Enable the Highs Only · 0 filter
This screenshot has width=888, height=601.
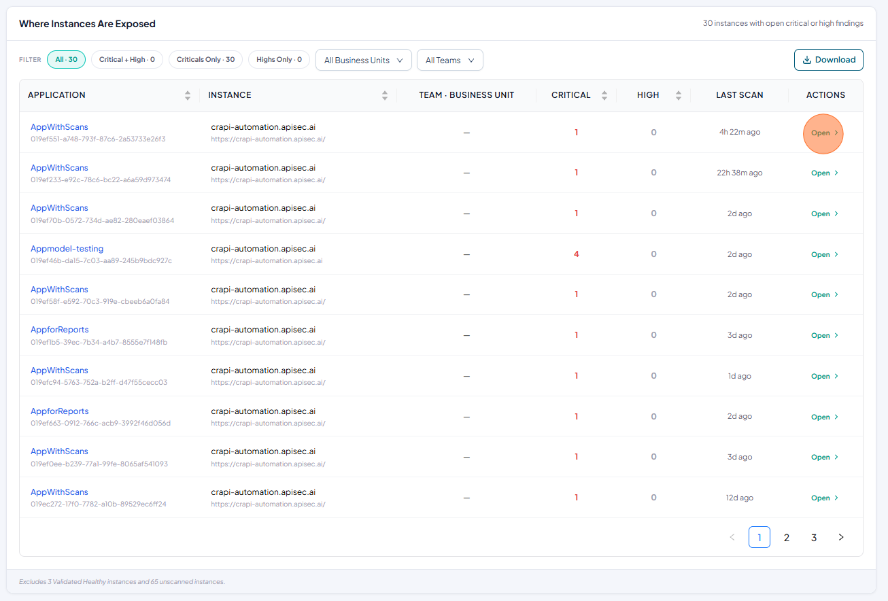tap(279, 60)
